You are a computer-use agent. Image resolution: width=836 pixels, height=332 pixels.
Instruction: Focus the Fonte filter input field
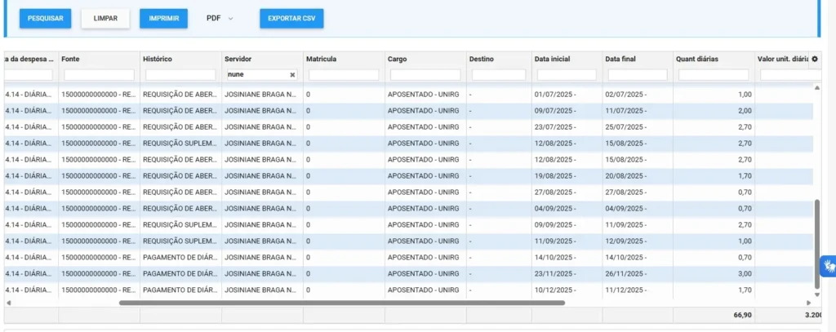(x=98, y=74)
